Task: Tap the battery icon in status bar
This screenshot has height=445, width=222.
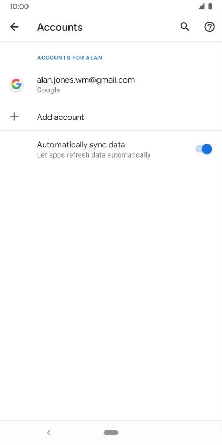Action: click(x=210, y=6)
